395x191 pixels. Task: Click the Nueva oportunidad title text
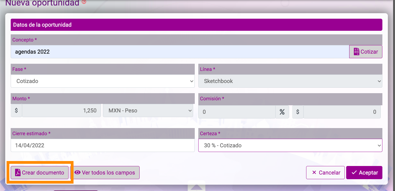42,3
